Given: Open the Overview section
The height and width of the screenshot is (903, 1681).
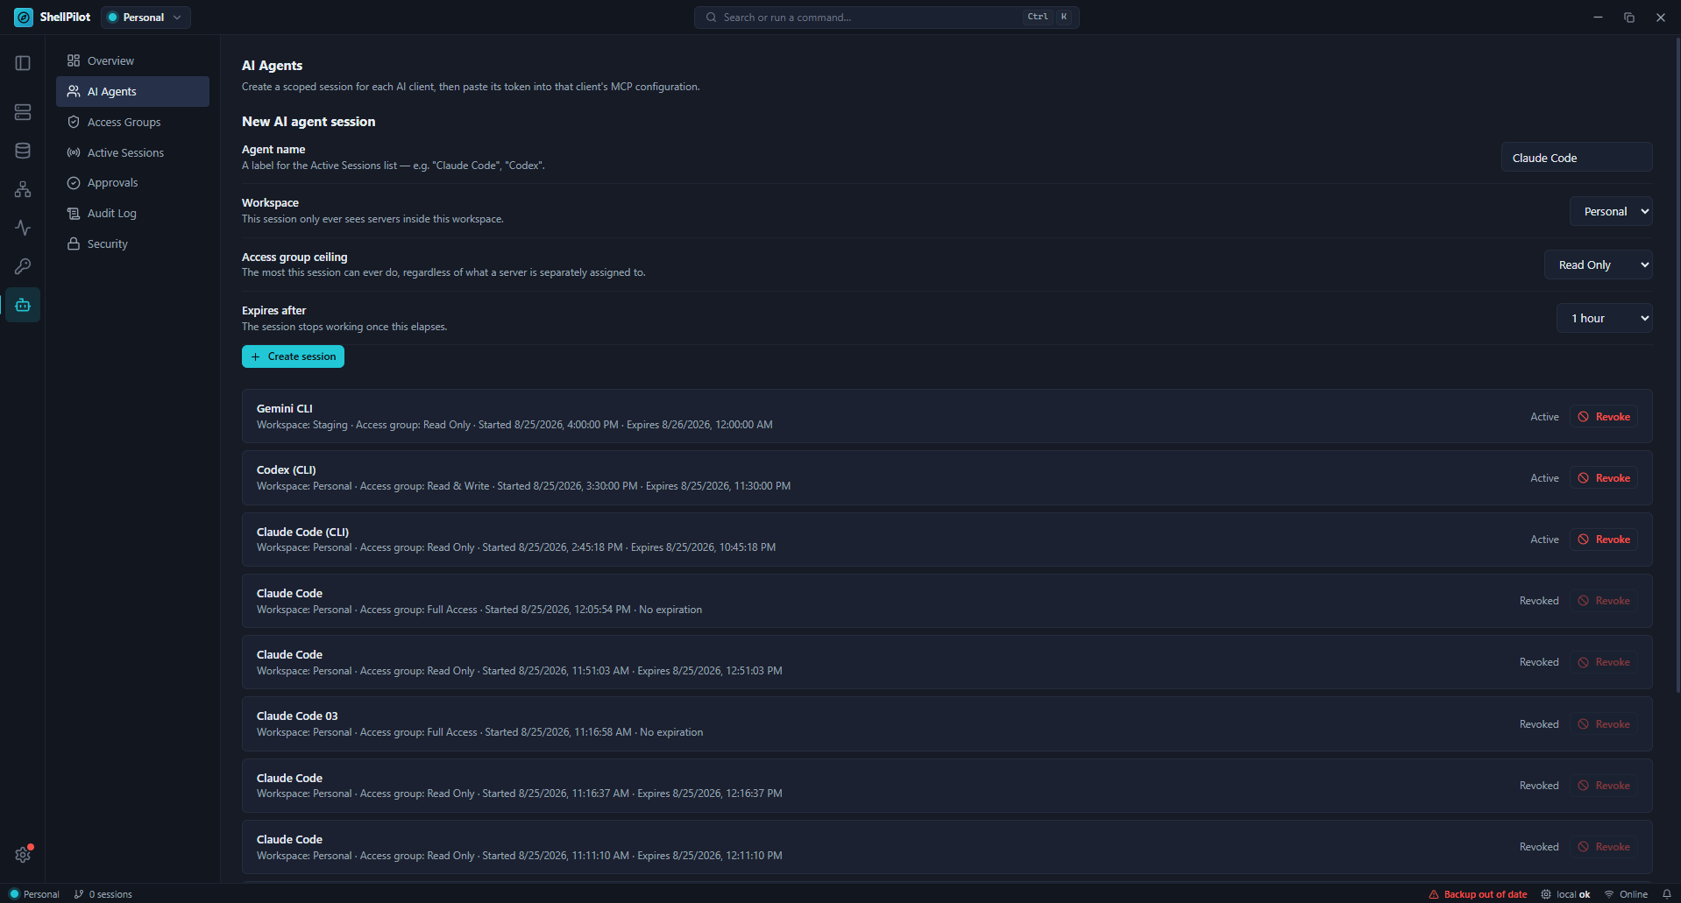Looking at the screenshot, I should click(132, 61).
